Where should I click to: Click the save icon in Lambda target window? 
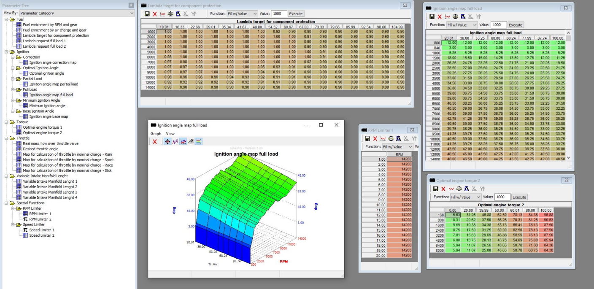click(147, 14)
